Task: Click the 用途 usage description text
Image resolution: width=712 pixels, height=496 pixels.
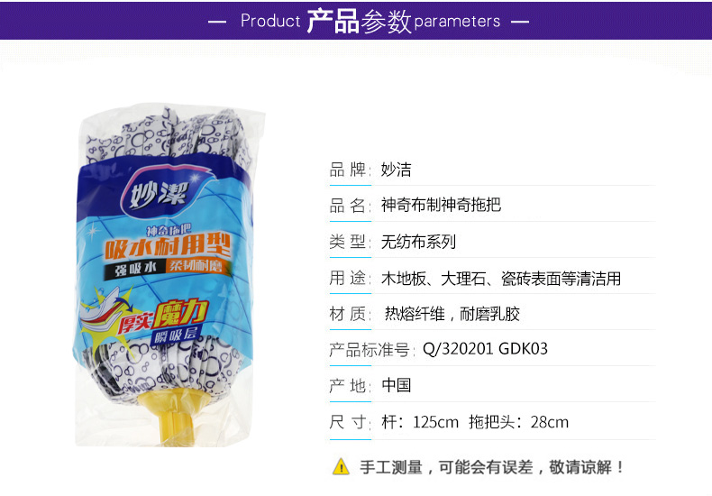Action: 501,278
